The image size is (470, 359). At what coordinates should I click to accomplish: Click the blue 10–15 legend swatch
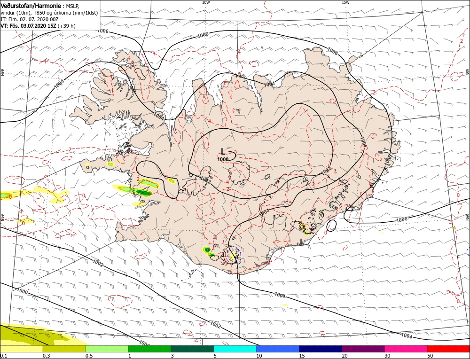[278, 349]
